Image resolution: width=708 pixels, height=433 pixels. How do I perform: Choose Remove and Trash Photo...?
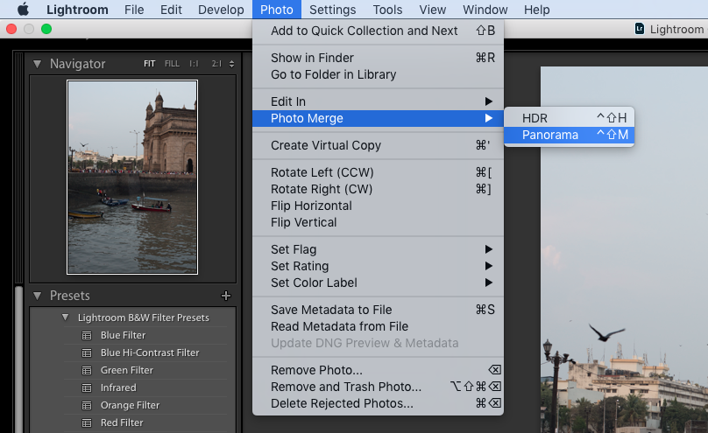[x=378, y=387]
